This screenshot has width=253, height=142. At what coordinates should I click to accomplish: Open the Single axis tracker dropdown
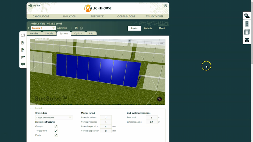tap(54, 118)
